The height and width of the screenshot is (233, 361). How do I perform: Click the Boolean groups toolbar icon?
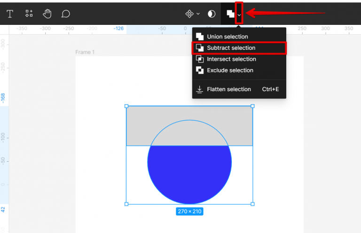tap(230, 14)
